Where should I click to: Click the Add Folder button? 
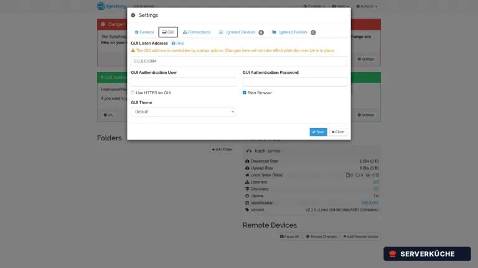[x=222, y=150]
